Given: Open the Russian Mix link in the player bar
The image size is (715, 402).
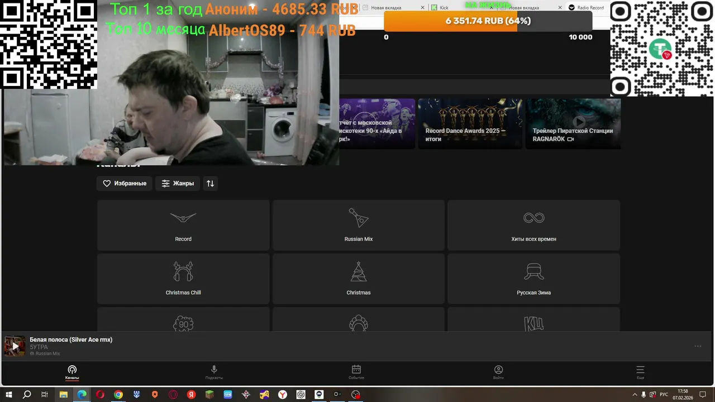Looking at the screenshot, I should [45, 353].
